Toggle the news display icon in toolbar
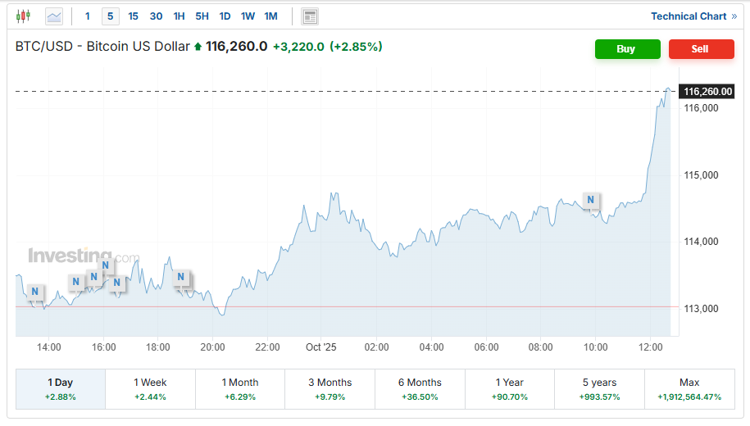This screenshot has height=426, width=750. (x=309, y=16)
